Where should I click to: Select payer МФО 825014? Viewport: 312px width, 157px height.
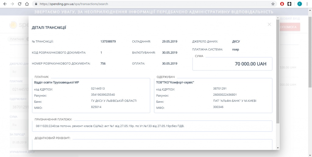[96, 107]
